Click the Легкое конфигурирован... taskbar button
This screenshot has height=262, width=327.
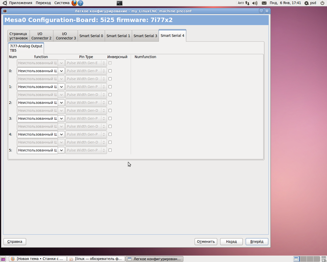pyautogui.click(x=154, y=259)
